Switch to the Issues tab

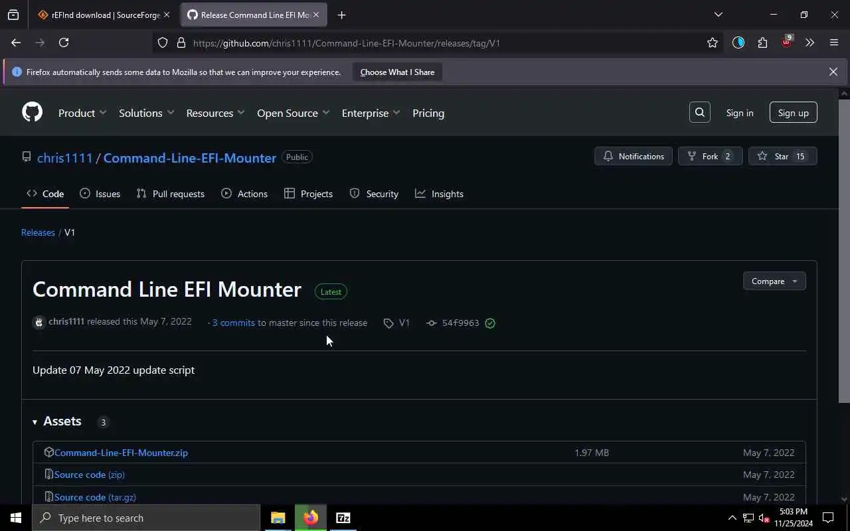coord(100,194)
